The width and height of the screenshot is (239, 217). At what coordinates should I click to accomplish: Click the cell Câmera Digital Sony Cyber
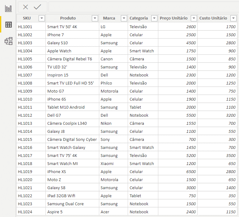point(72,140)
